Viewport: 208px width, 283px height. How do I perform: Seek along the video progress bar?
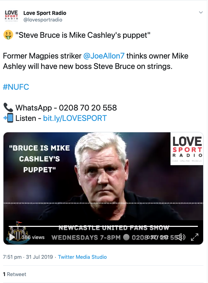[x=103, y=226]
